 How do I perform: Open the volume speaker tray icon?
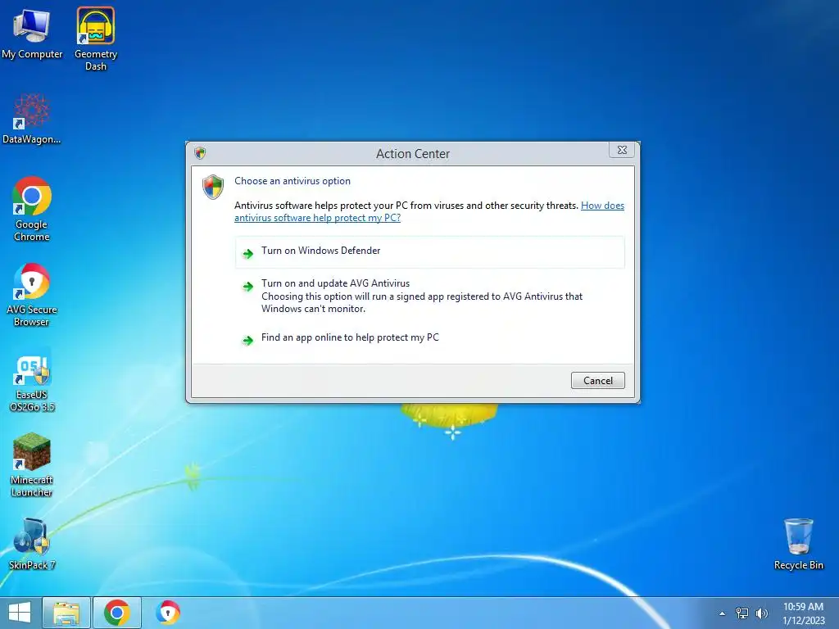[x=761, y=613]
